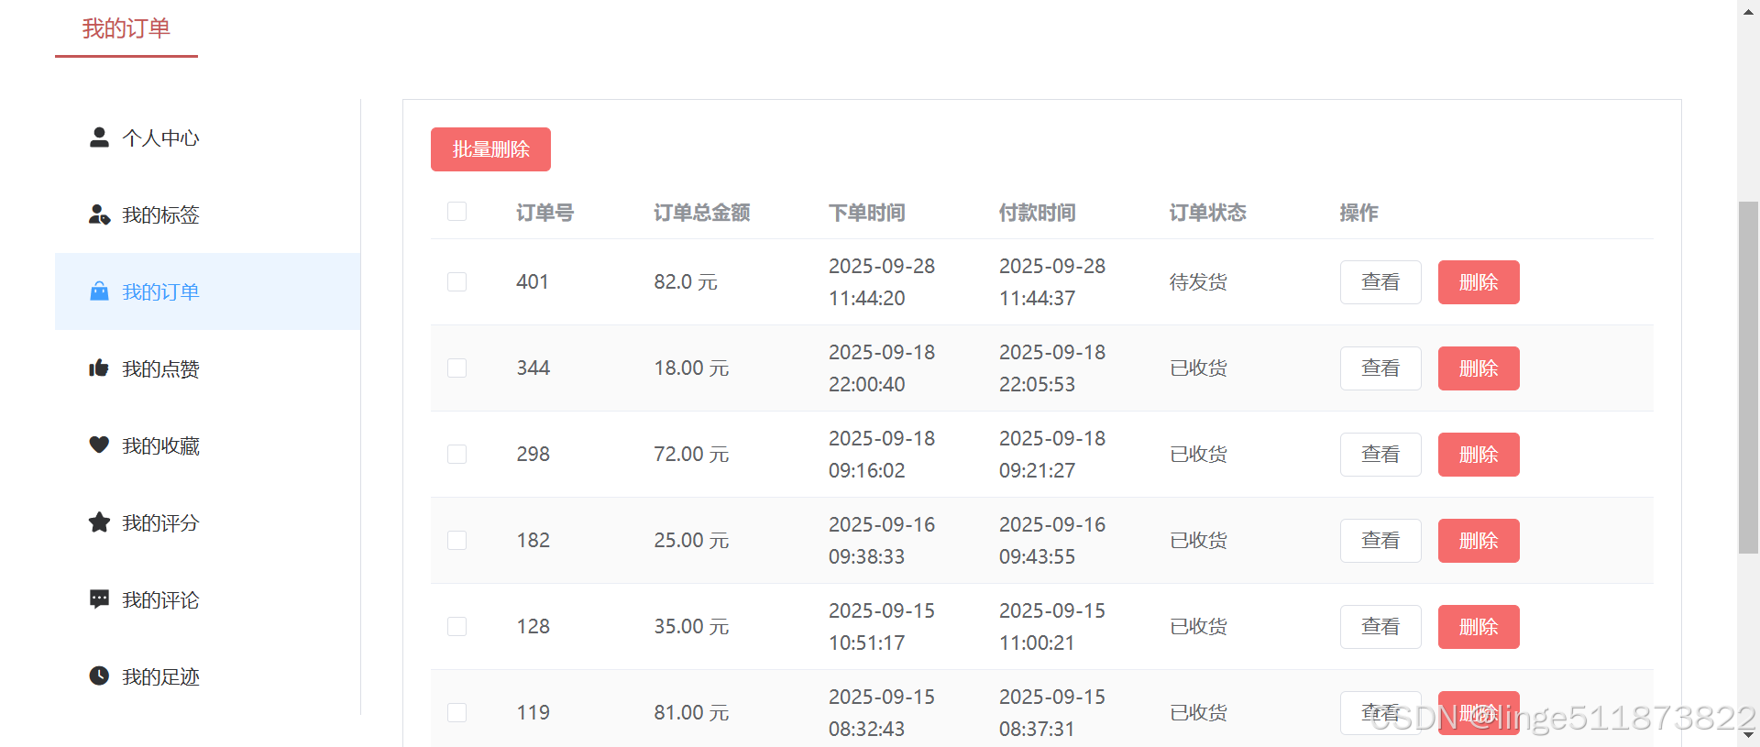1760x747 pixels.
Task: Open 我的评分 sidebar item
Action: pos(207,522)
